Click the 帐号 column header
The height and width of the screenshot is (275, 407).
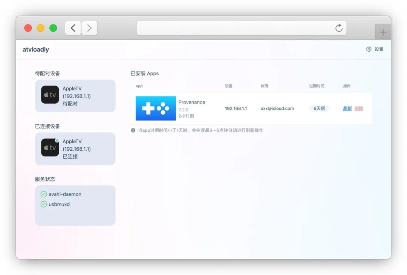coord(265,86)
